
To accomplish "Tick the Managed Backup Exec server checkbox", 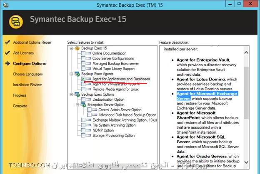I will (83, 63).
